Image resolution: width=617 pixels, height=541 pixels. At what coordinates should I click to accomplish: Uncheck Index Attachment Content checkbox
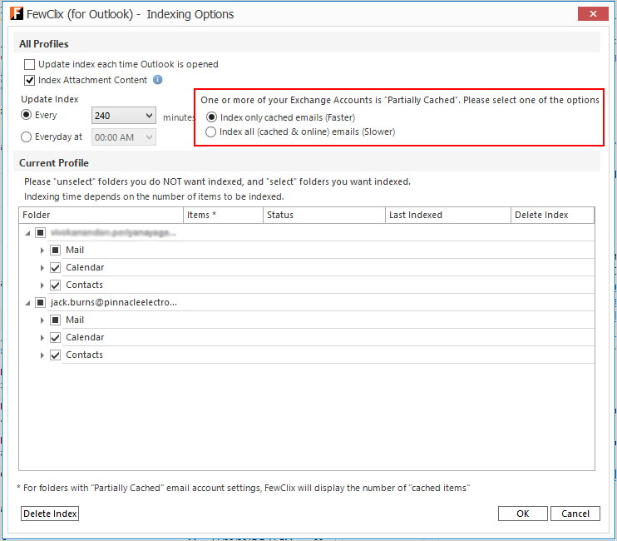(29, 81)
